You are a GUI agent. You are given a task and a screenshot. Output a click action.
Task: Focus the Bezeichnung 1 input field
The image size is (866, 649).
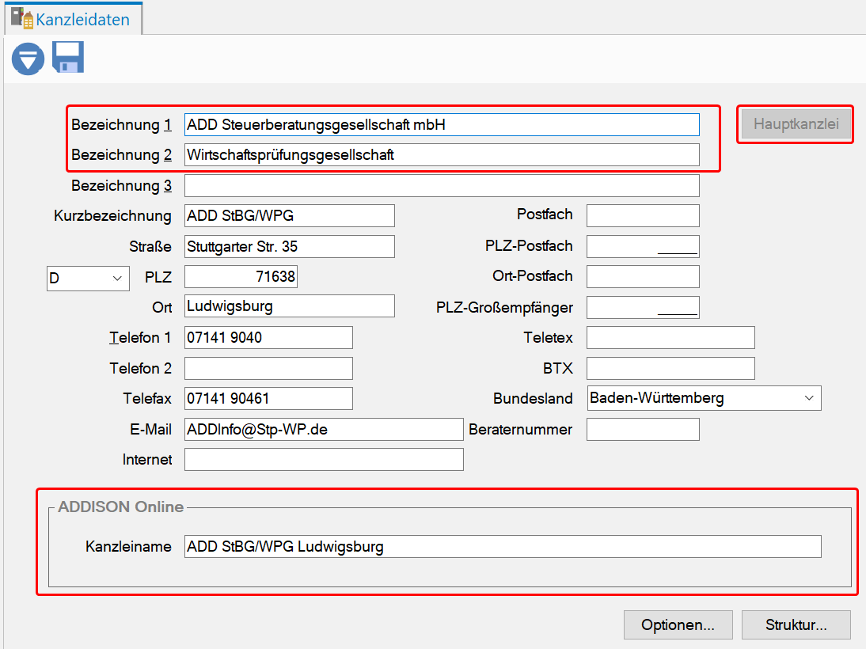pyautogui.click(x=442, y=125)
